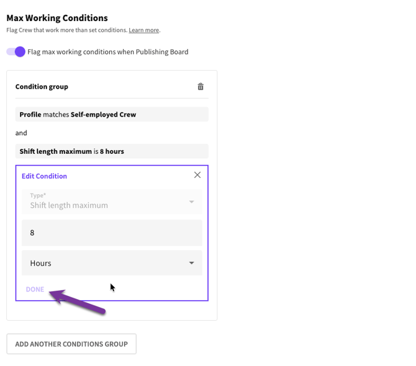Image resolution: width=416 pixels, height=366 pixels.
Task: Click the Hours dropdown caret arrow
Action: 191,263
